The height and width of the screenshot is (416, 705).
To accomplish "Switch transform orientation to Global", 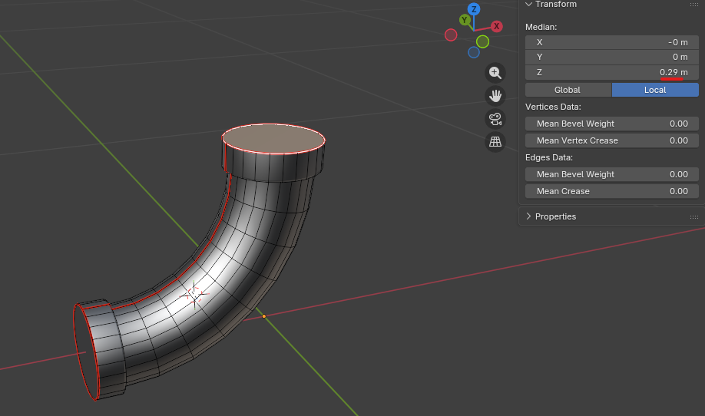I will (567, 90).
